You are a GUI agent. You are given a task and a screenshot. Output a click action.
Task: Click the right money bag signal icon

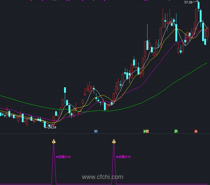pos(114,141)
